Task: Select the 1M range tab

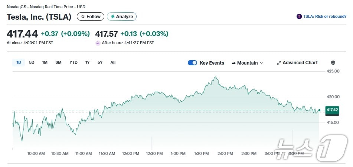Action: [45, 63]
